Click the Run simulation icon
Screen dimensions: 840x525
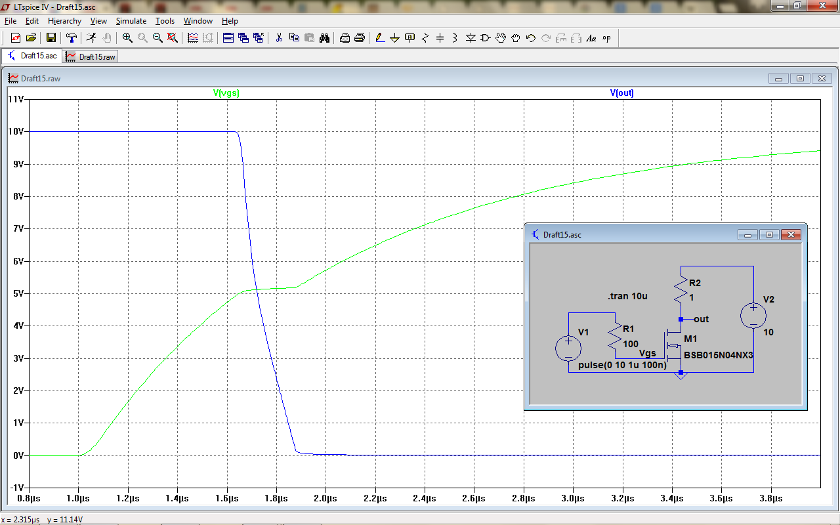pos(91,38)
